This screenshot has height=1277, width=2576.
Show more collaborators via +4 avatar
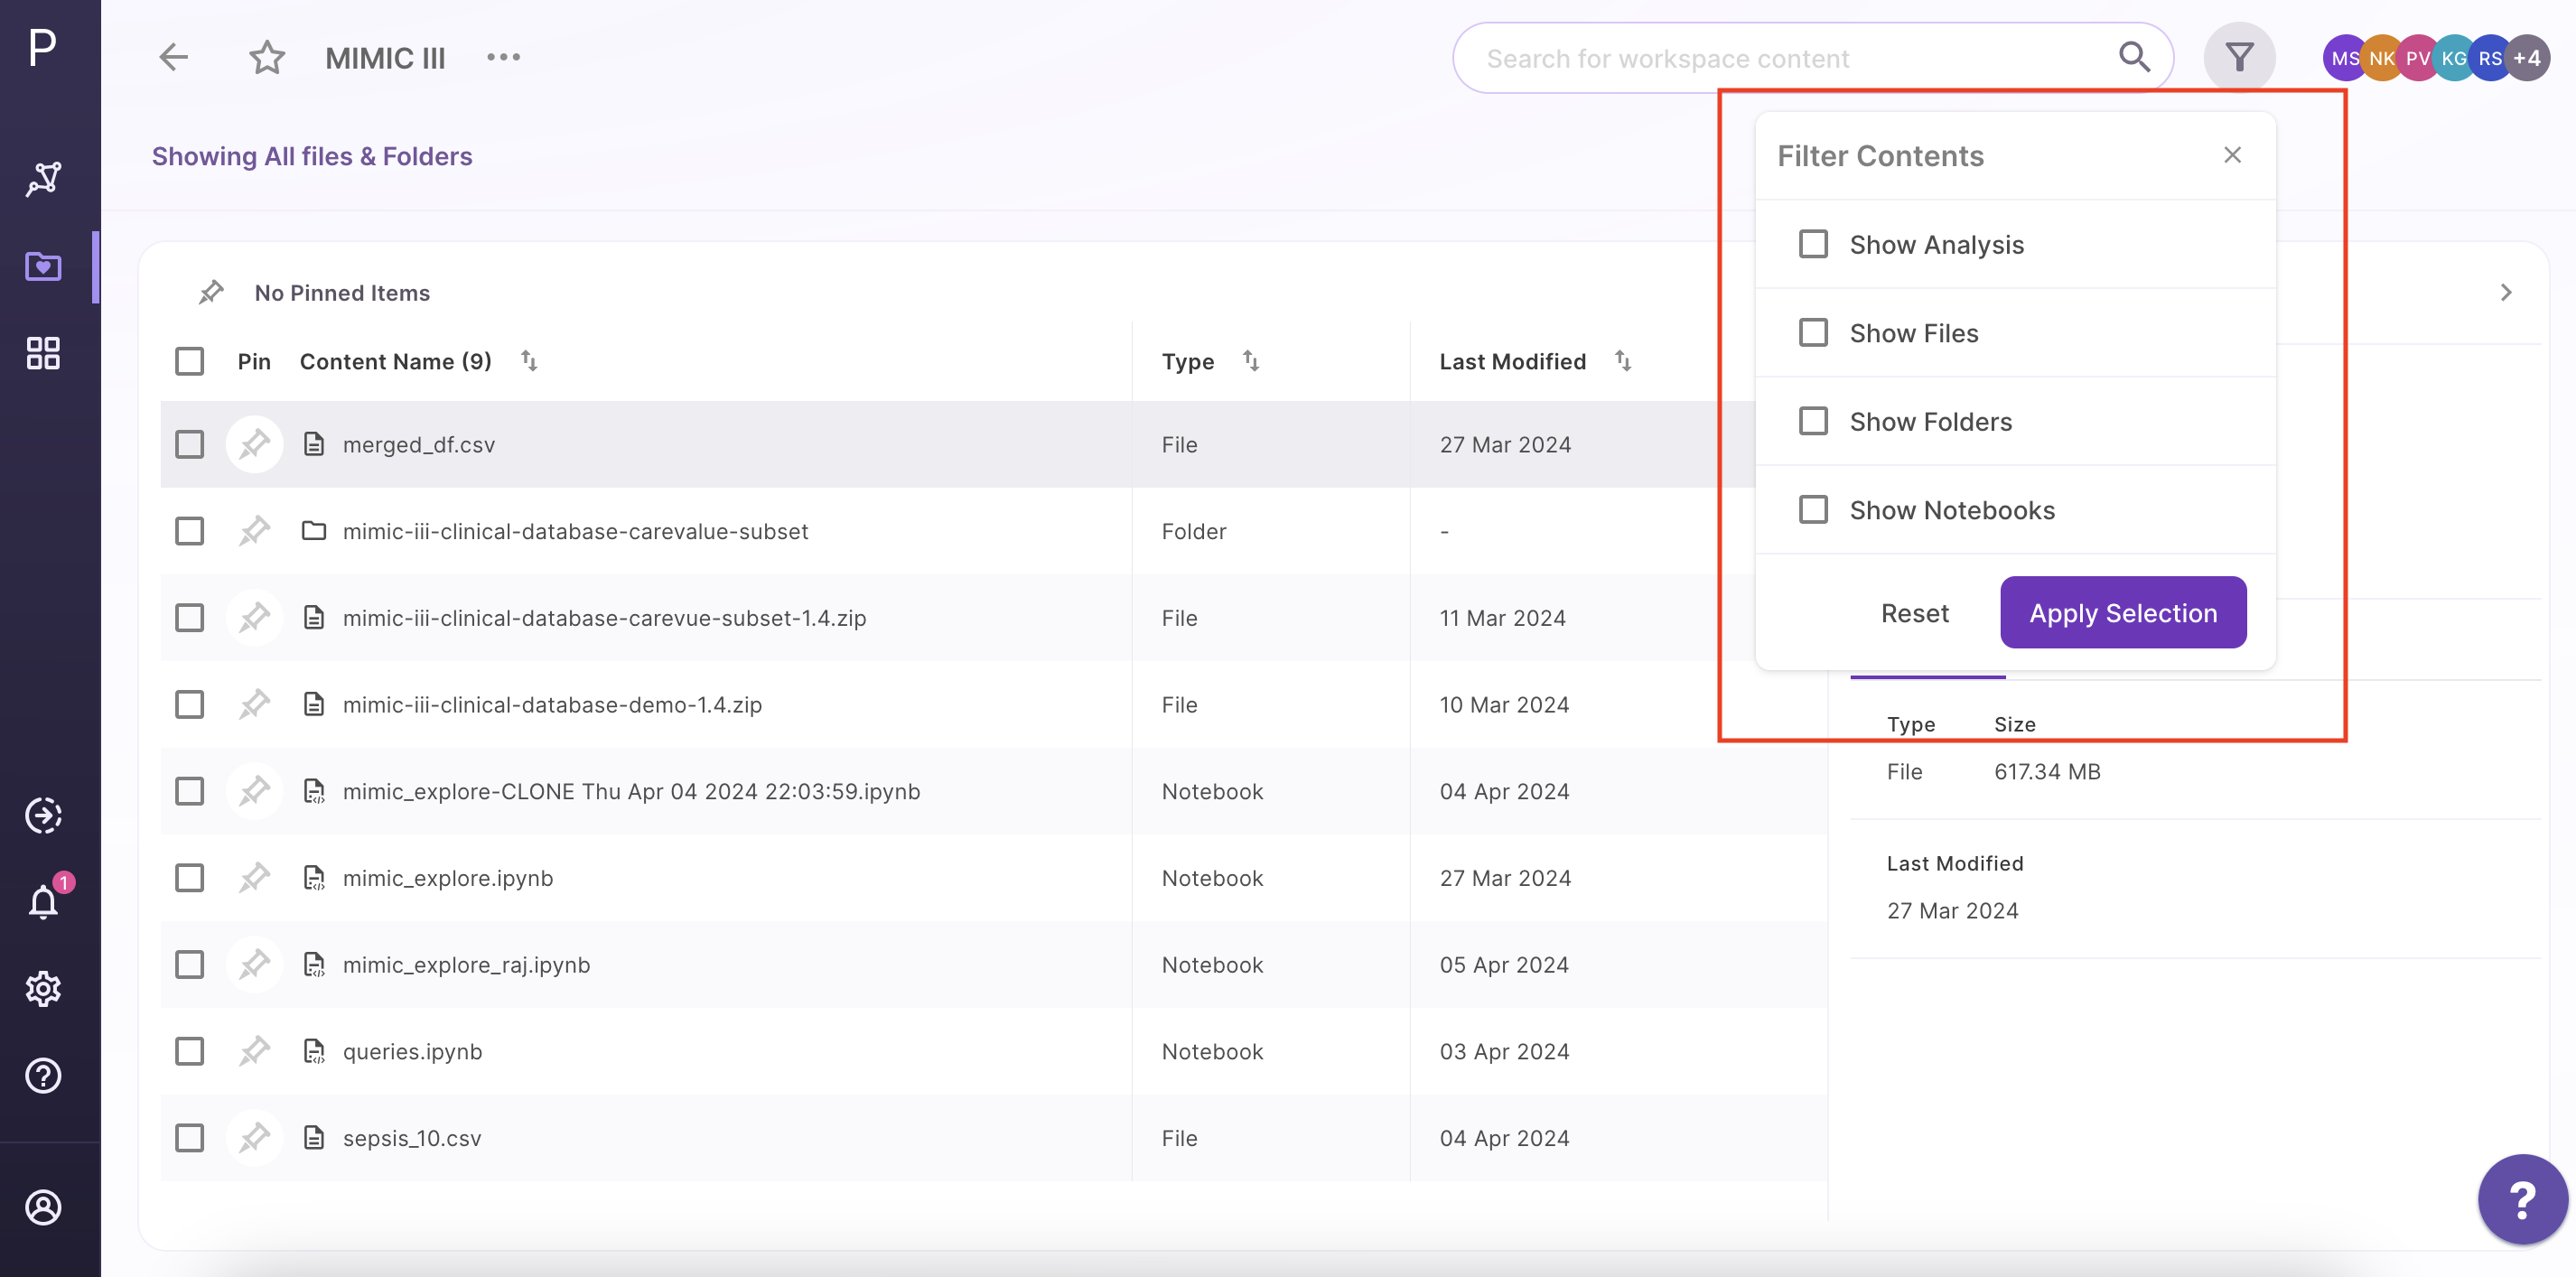(x=2527, y=58)
